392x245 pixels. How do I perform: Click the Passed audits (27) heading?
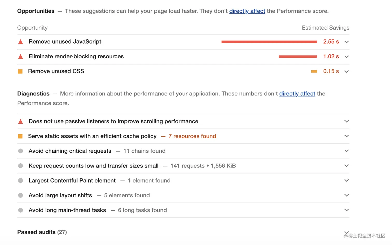[x=42, y=232]
